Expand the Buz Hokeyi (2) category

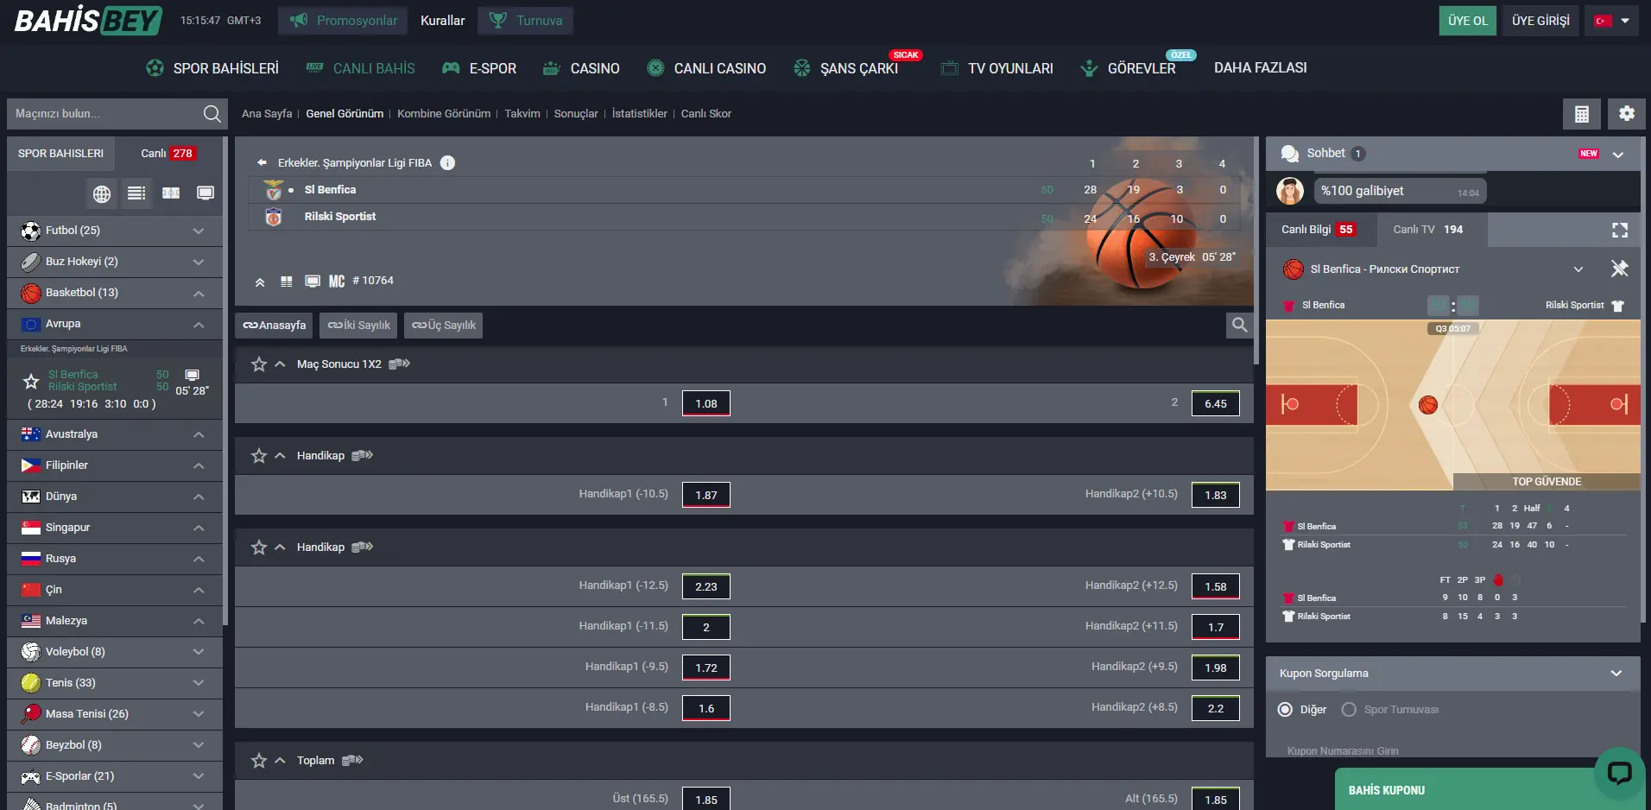pos(114,262)
